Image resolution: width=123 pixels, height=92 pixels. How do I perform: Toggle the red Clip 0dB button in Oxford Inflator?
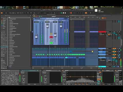51,37
